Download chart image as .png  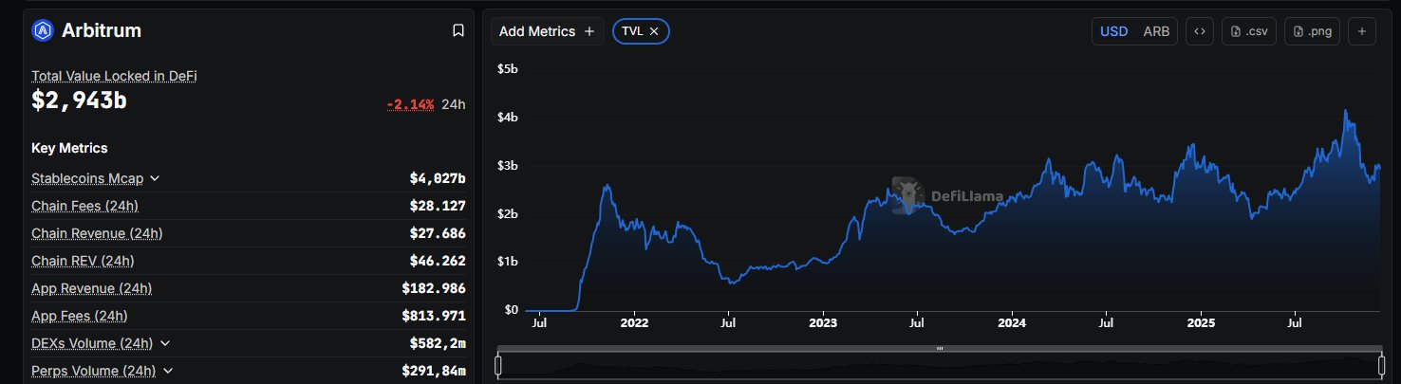[1312, 31]
